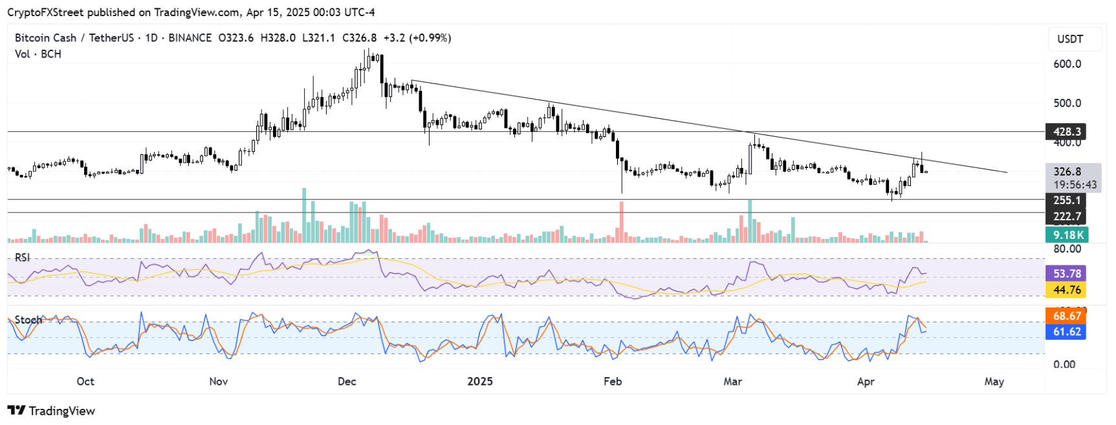The width and height of the screenshot is (1116, 425).
Task: Click the Bitcoin Cash / TetherUS symbol title
Action: click(x=74, y=38)
